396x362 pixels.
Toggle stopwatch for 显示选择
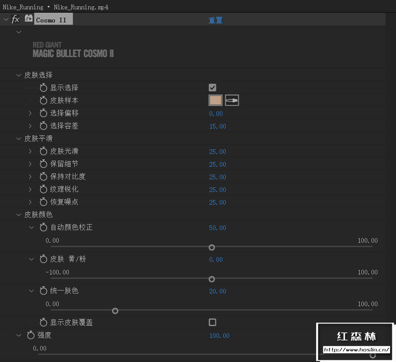pyautogui.click(x=44, y=88)
